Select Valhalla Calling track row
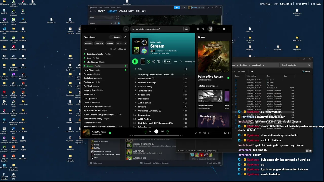The width and height of the screenshot is (324, 182). (x=163, y=86)
